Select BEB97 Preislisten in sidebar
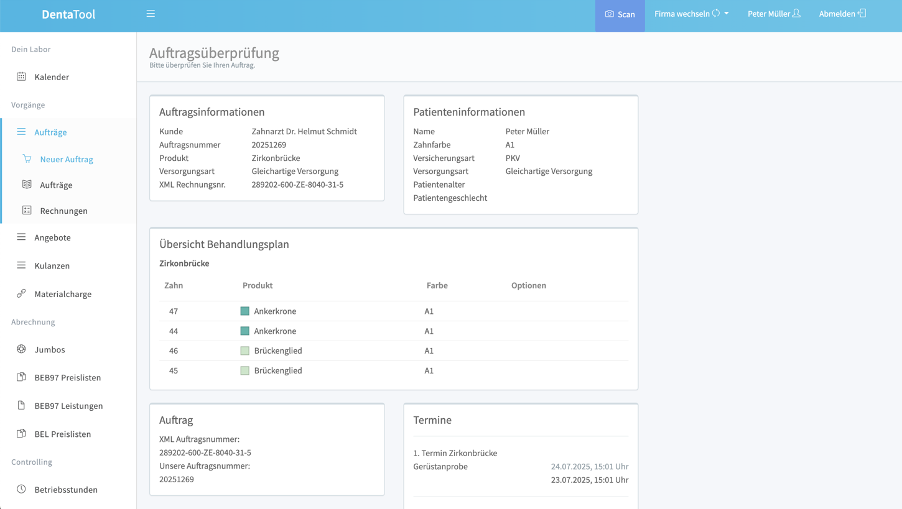Screen dimensions: 902x509 [67, 377]
